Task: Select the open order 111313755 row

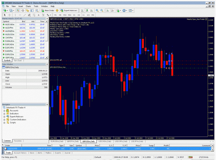Action: click(108, 149)
